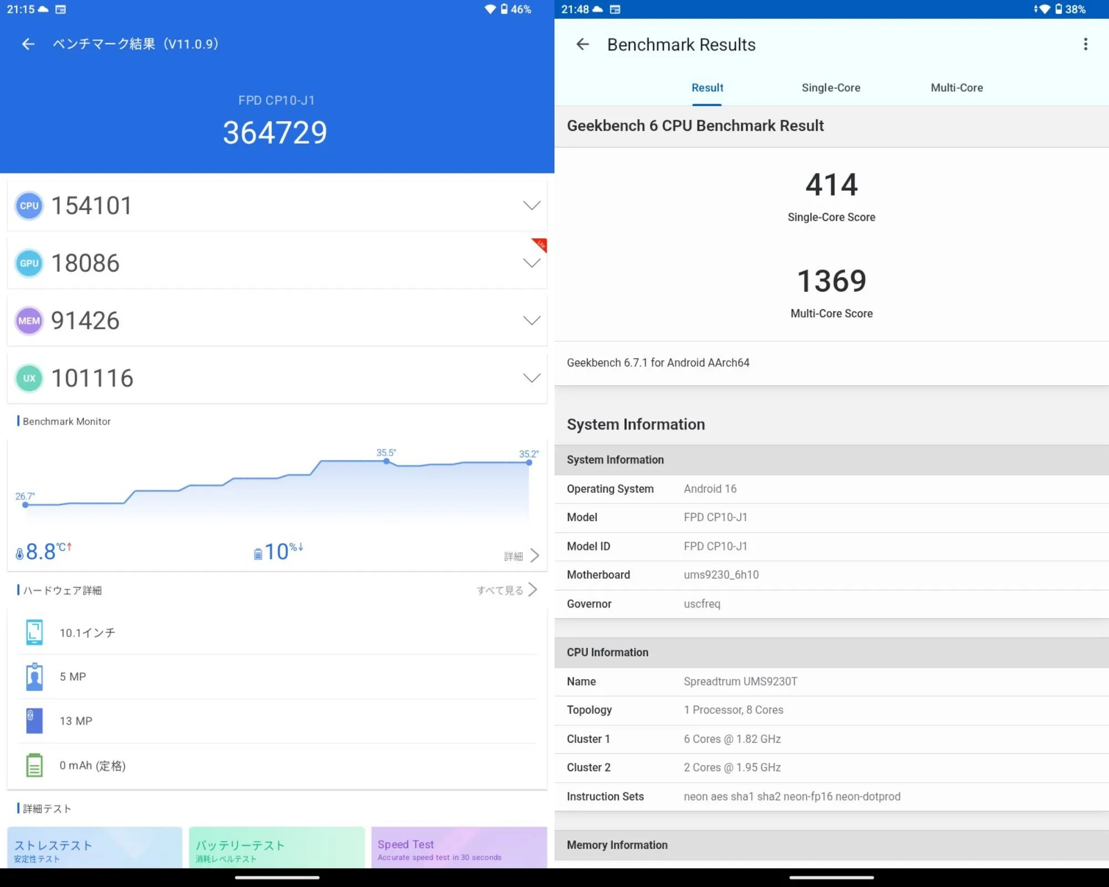Tap the GPU score badge icon

pyautogui.click(x=29, y=263)
